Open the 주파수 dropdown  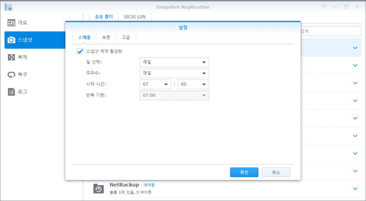174,73
